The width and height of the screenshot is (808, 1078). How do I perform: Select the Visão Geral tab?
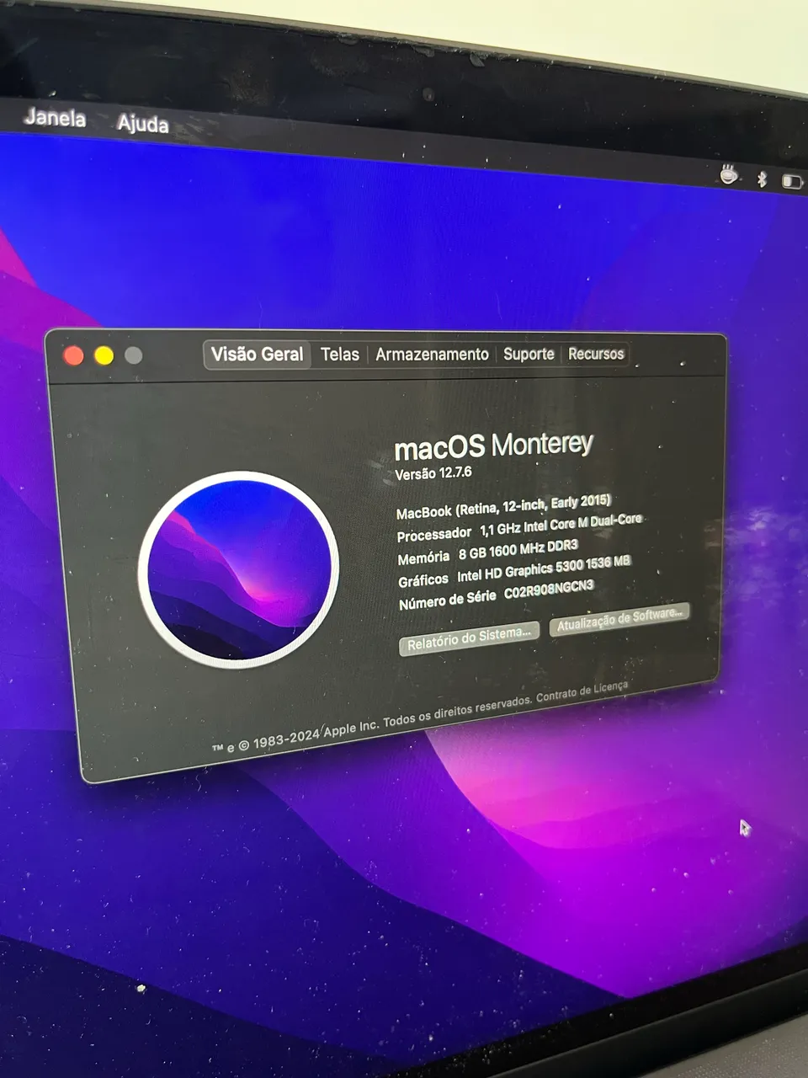pyautogui.click(x=257, y=355)
